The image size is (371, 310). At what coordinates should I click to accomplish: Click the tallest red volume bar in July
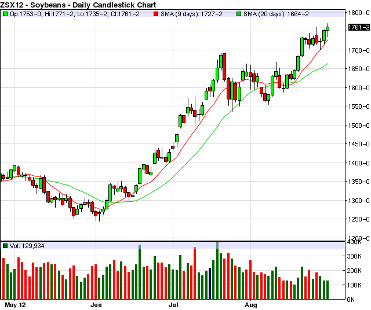195,273
